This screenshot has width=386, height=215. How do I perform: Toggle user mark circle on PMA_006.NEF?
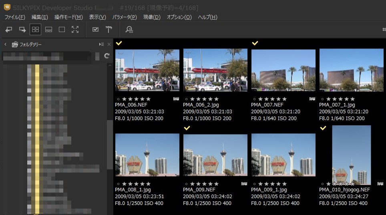click(118, 99)
